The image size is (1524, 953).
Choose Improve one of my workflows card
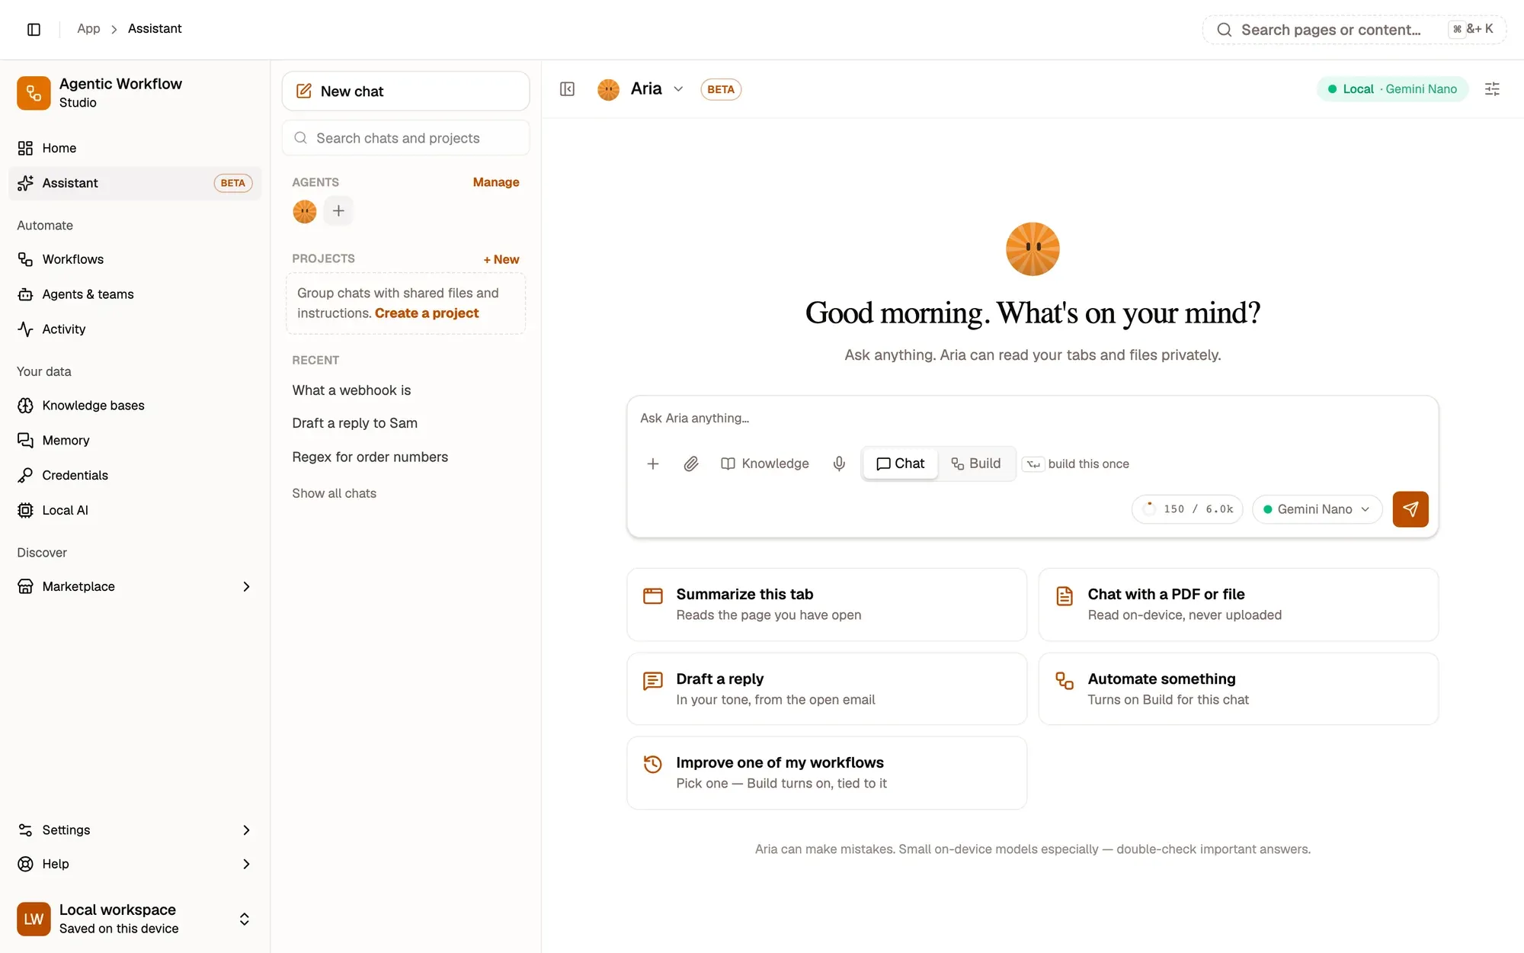click(827, 773)
